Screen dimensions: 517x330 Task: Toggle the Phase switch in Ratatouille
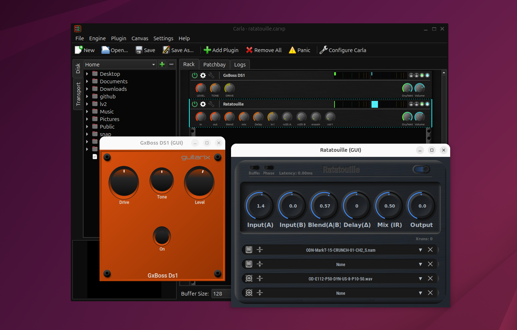(268, 168)
